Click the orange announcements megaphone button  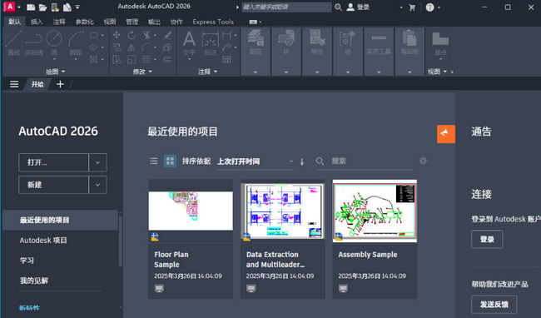pos(446,134)
